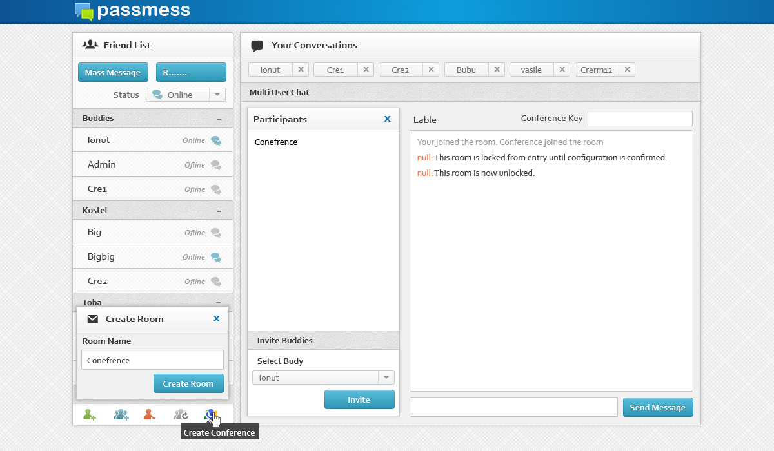The width and height of the screenshot is (774, 451).
Task: Select Cre1 in the friend list
Action: pyautogui.click(x=153, y=189)
